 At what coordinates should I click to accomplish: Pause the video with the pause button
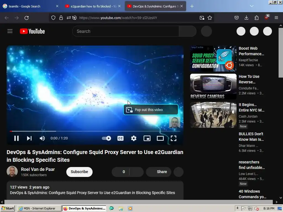point(16,138)
